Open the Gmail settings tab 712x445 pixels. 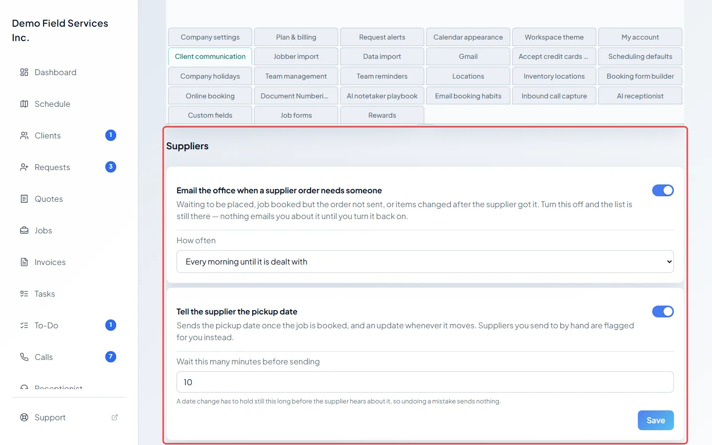[468, 56]
